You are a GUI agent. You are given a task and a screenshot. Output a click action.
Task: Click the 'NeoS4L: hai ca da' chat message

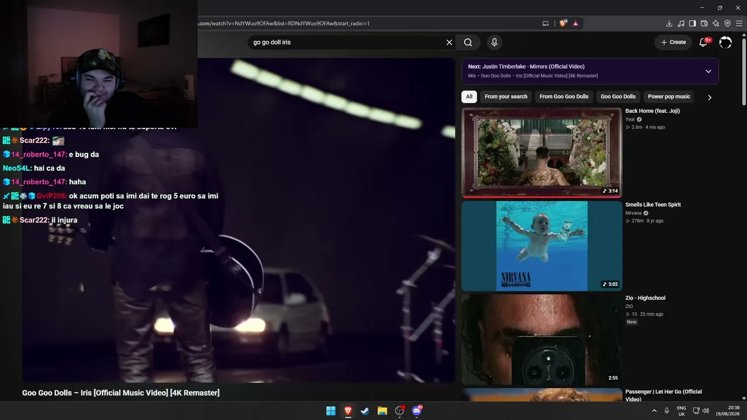[34, 168]
